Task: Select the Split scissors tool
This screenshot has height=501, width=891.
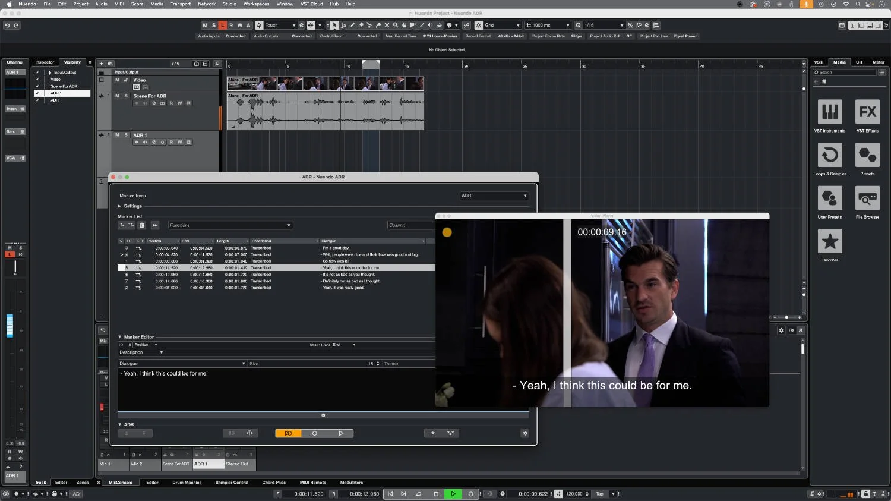Action: coord(369,25)
